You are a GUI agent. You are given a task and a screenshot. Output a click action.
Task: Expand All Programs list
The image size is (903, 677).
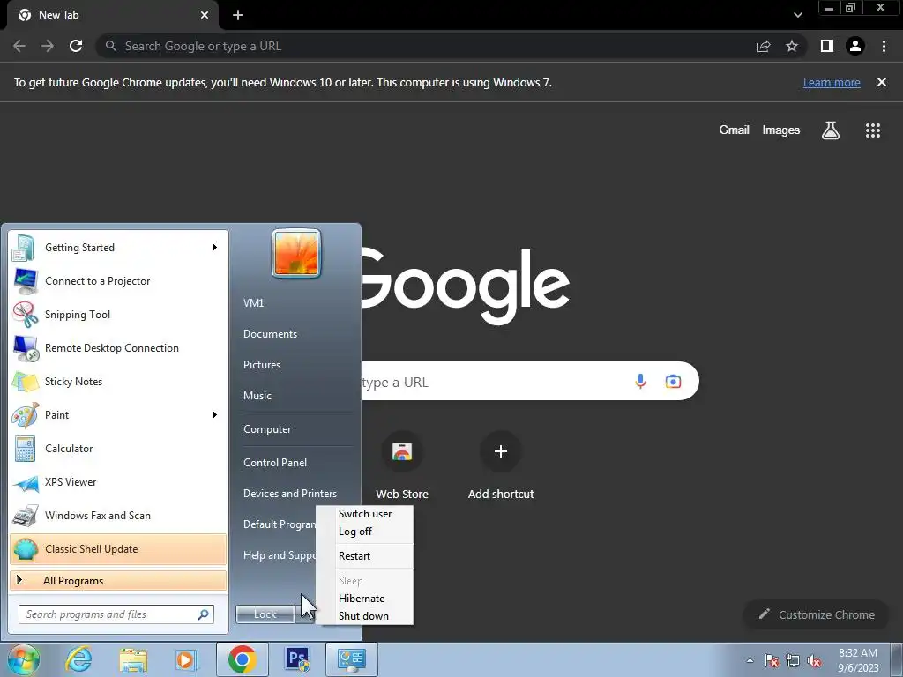(x=118, y=580)
